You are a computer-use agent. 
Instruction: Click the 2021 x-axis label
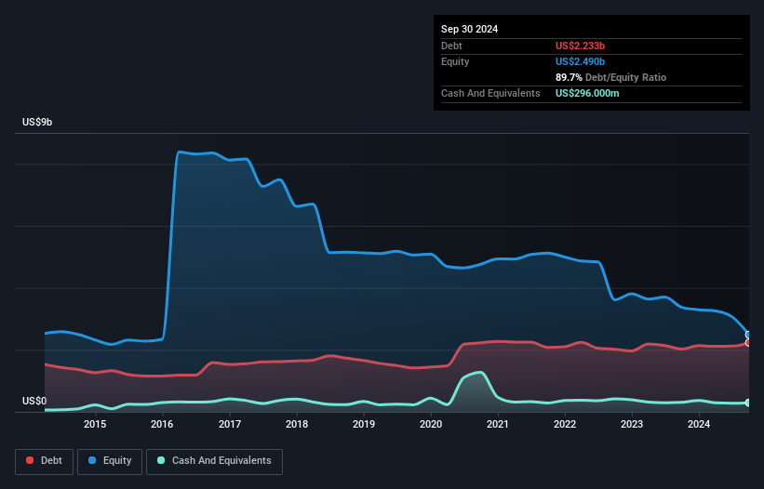point(498,424)
